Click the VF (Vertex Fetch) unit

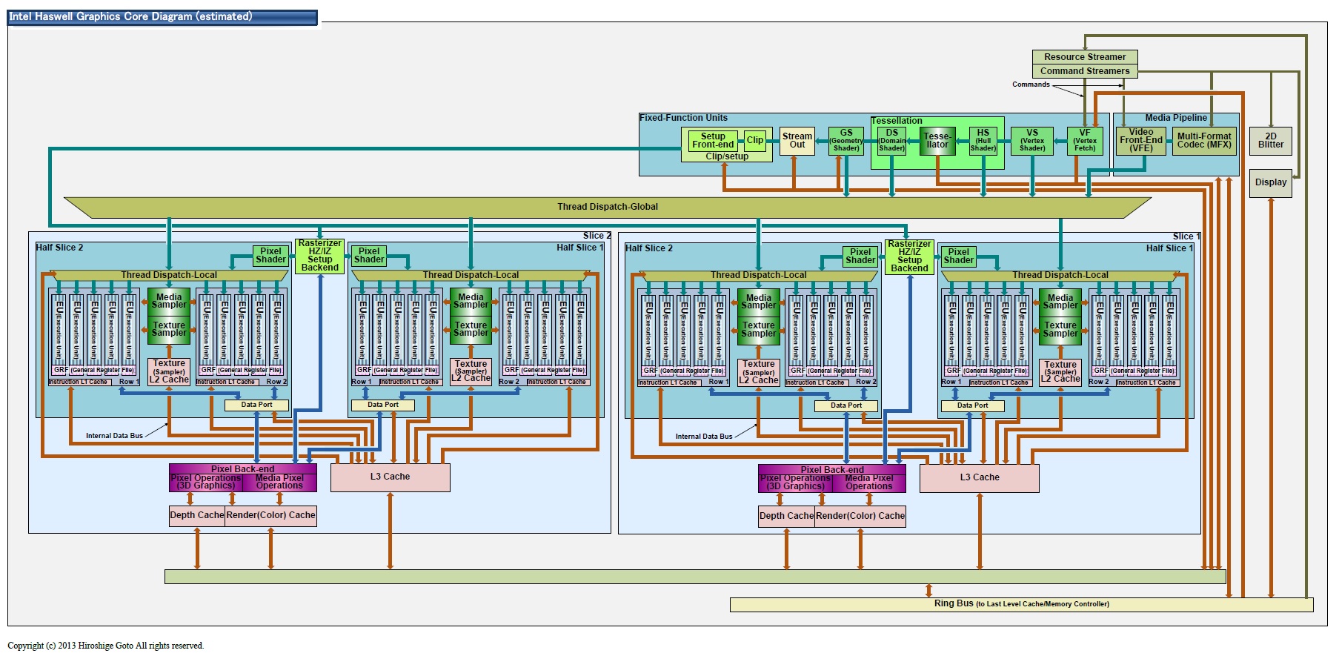click(1084, 141)
